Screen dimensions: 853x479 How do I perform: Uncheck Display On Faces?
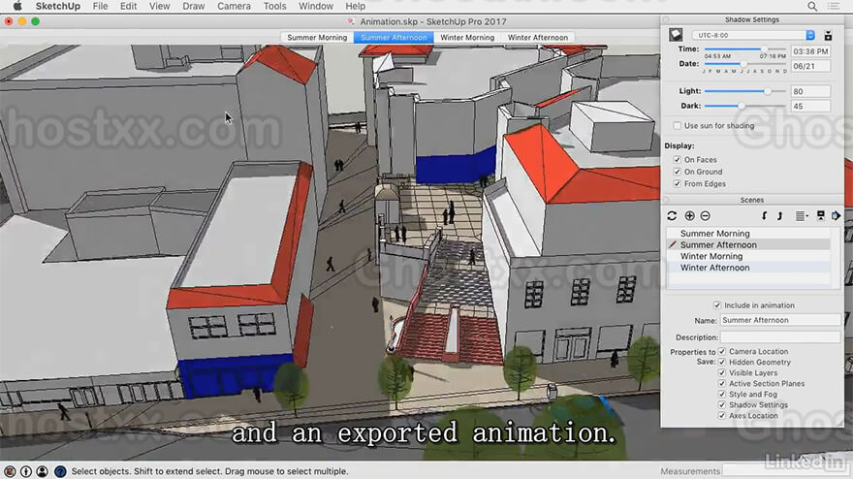pyautogui.click(x=677, y=159)
